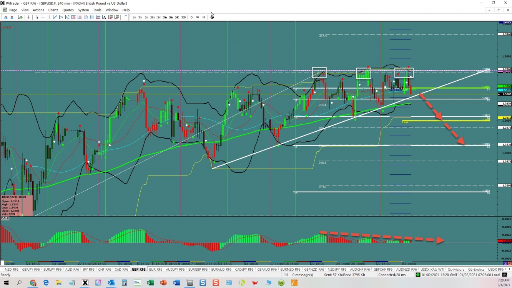Open the Help menu
The image size is (512, 288).
(x=126, y=10)
